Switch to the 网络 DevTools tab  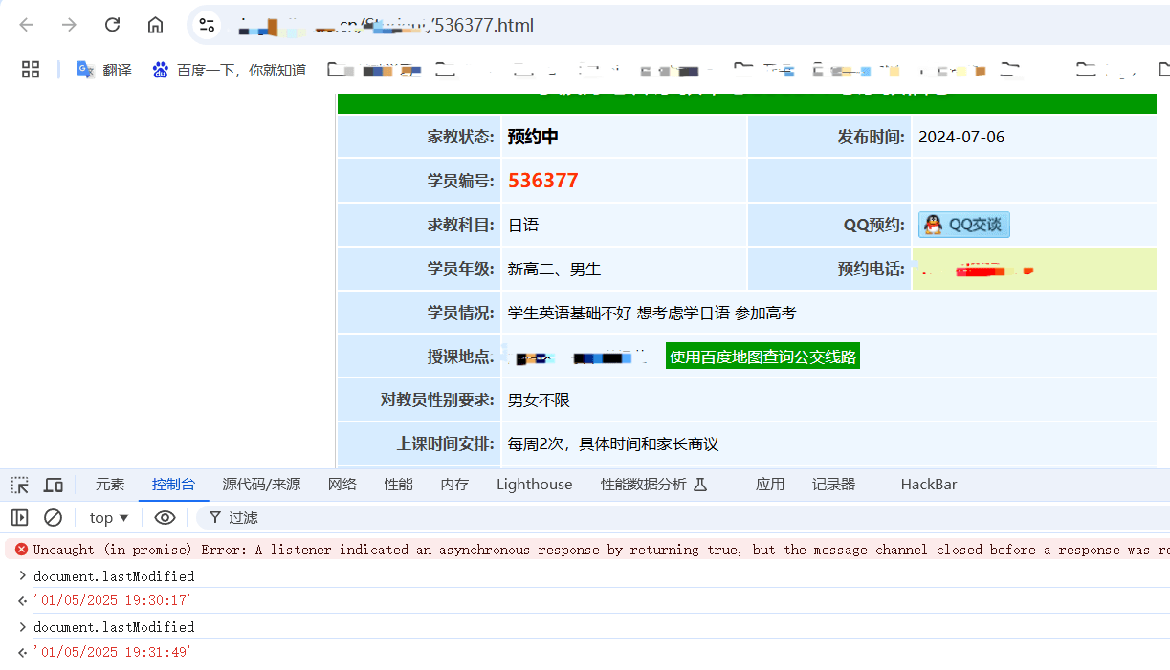point(342,485)
